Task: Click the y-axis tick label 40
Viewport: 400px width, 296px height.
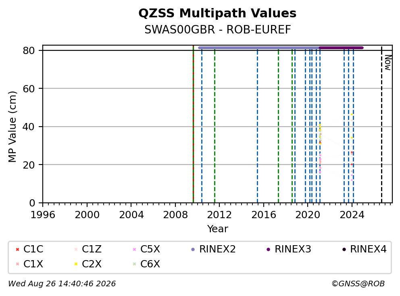Action: pyautogui.click(x=29, y=127)
